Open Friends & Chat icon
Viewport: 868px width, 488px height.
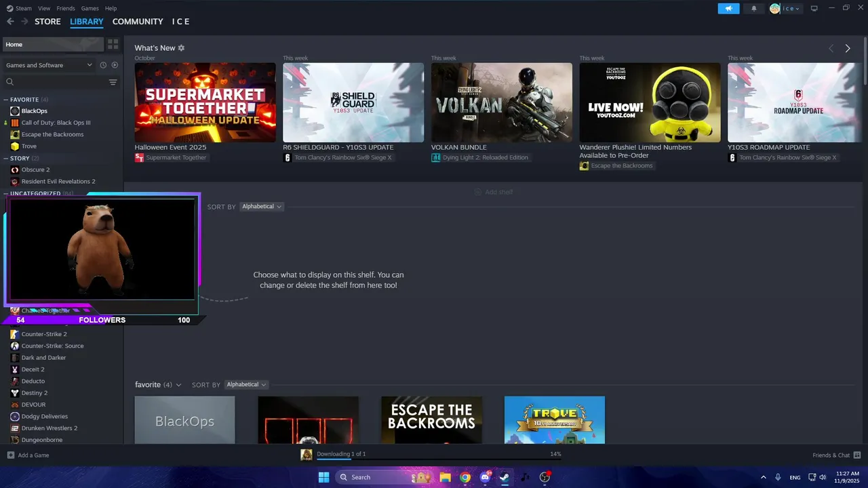[x=857, y=455]
